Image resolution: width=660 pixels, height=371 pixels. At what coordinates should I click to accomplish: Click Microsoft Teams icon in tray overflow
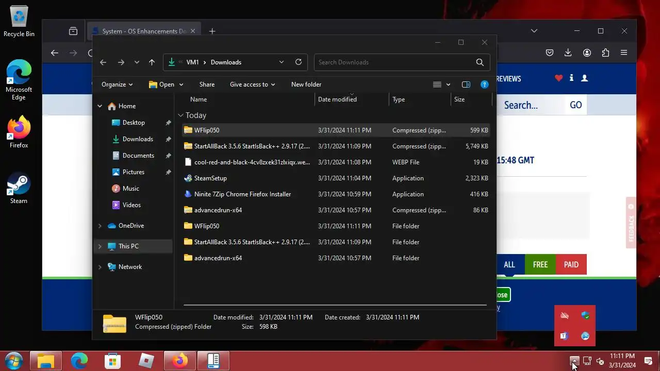click(564, 336)
